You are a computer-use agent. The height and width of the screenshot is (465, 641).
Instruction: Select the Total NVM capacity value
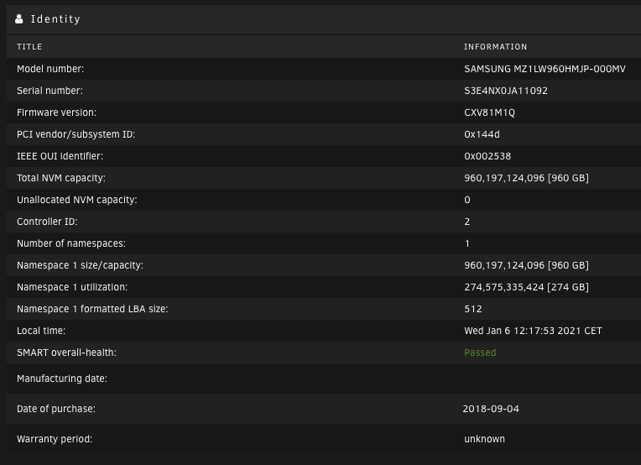(x=527, y=178)
